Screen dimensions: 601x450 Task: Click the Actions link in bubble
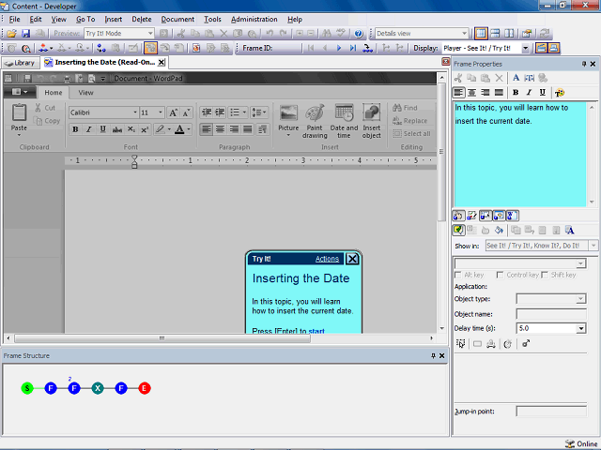point(327,259)
